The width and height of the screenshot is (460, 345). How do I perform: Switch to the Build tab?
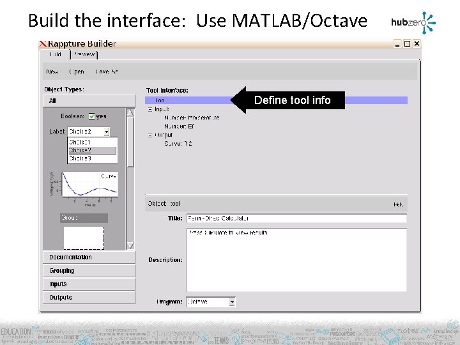click(x=55, y=54)
